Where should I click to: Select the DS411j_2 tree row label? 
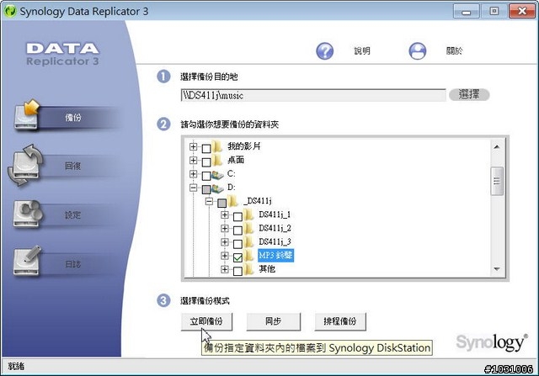[275, 228]
